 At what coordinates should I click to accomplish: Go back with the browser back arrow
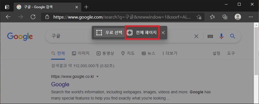[8, 17]
